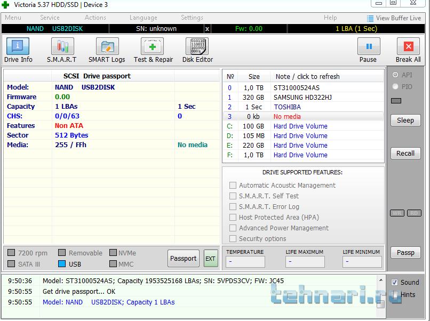Click the green EXT button
Screen dimensions: 430x321
[211, 258]
